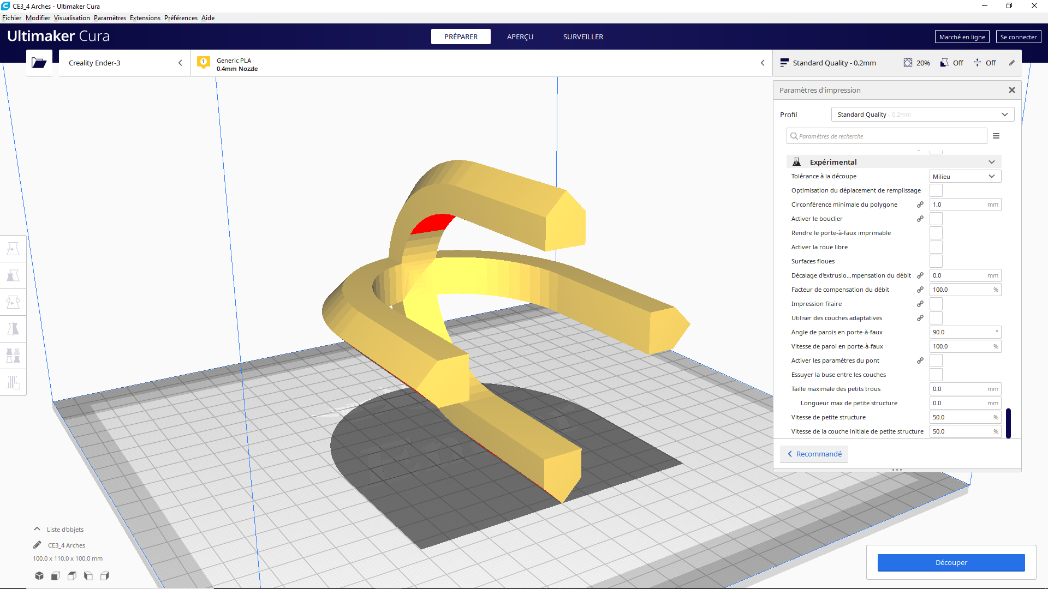Enable Surfaces floues checkbox
1048x589 pixels.
pos(936,261)
